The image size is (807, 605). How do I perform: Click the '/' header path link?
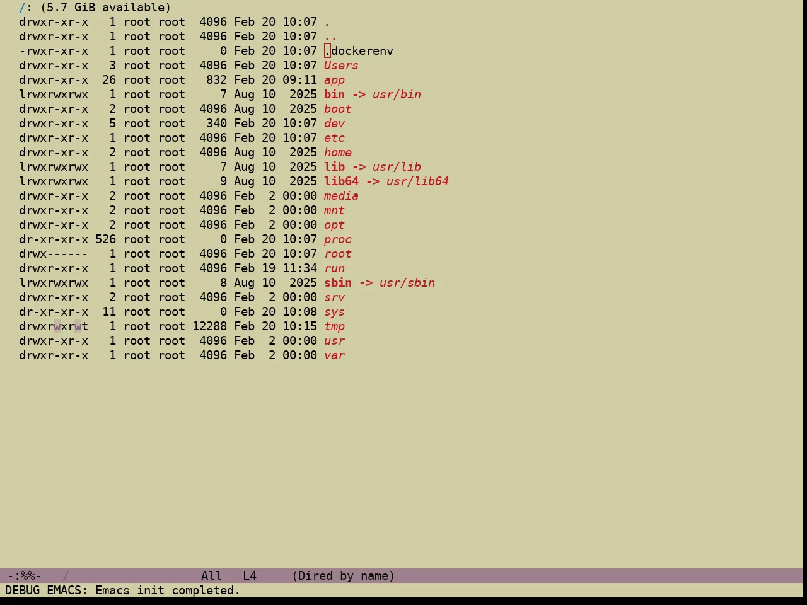[x=23, y=8]
